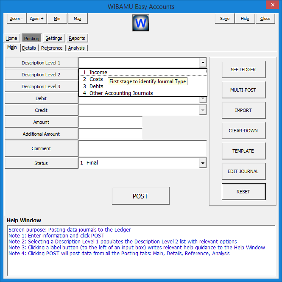Screen dimensions: 282x282
Task: Click the MULTI-POST button
Action: tap(243, 90)
